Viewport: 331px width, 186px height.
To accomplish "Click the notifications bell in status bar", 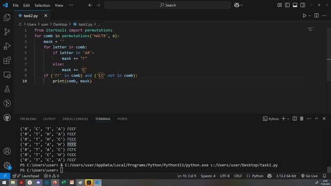I will [324, 176].
